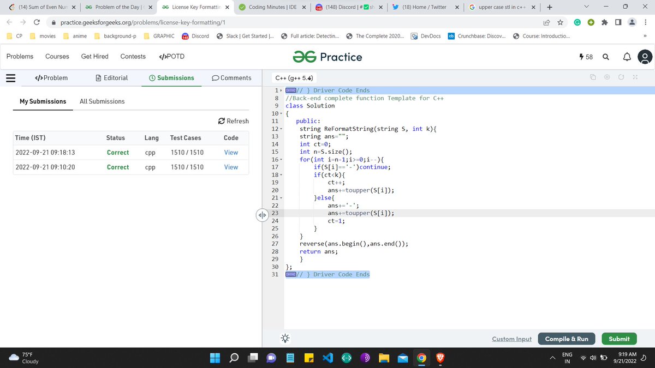This screenshot has width=655, height=368.
Task: Open the browser Extensions puzzle icon
Action: [605, 22]
